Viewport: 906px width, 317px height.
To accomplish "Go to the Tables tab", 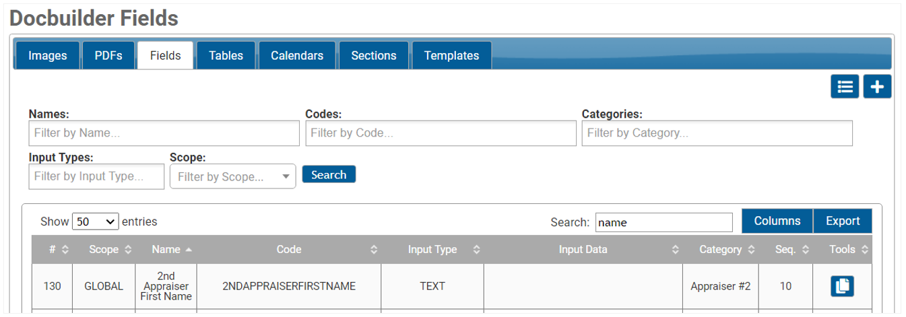I will (226, 56).
